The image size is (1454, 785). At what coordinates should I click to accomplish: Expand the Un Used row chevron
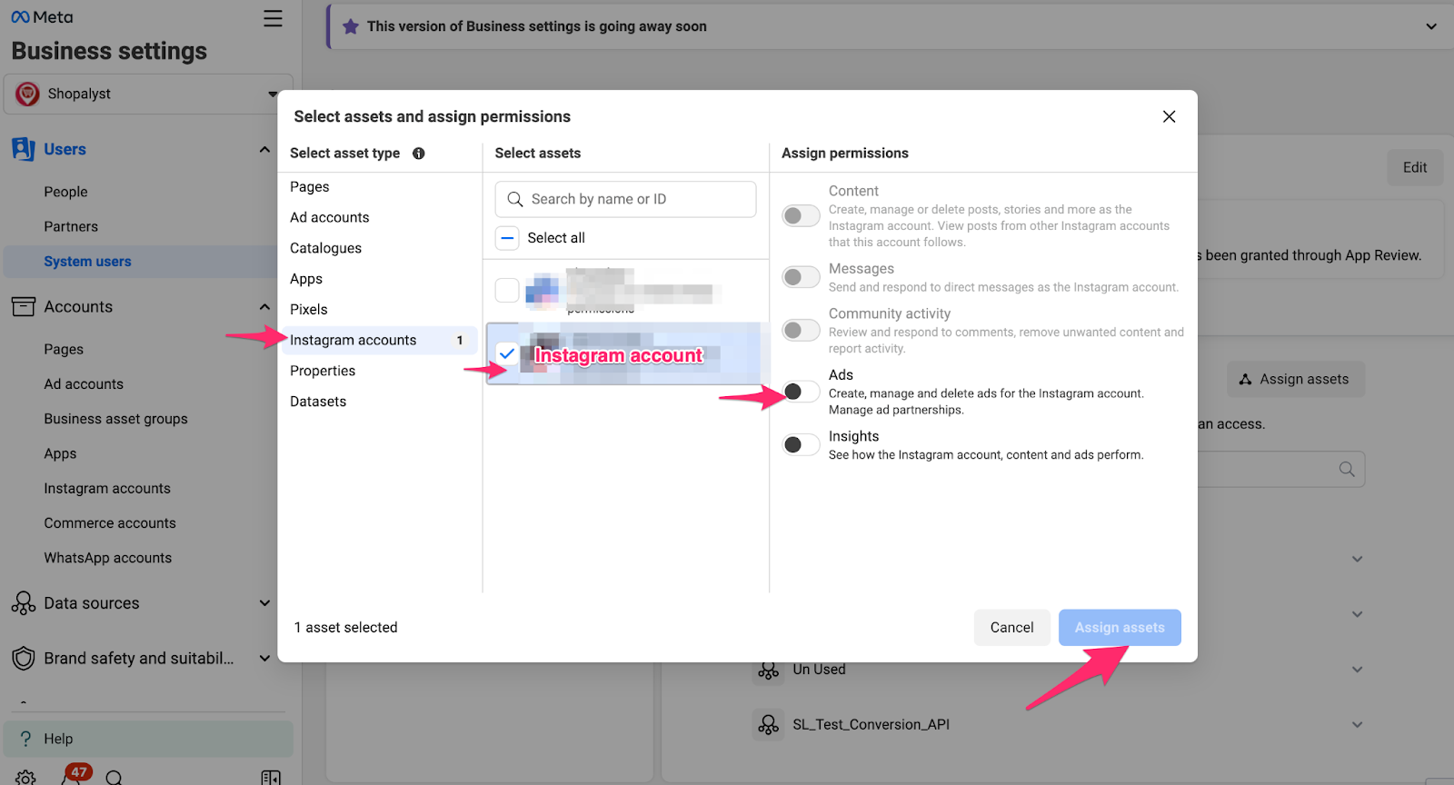(1357, 670)
